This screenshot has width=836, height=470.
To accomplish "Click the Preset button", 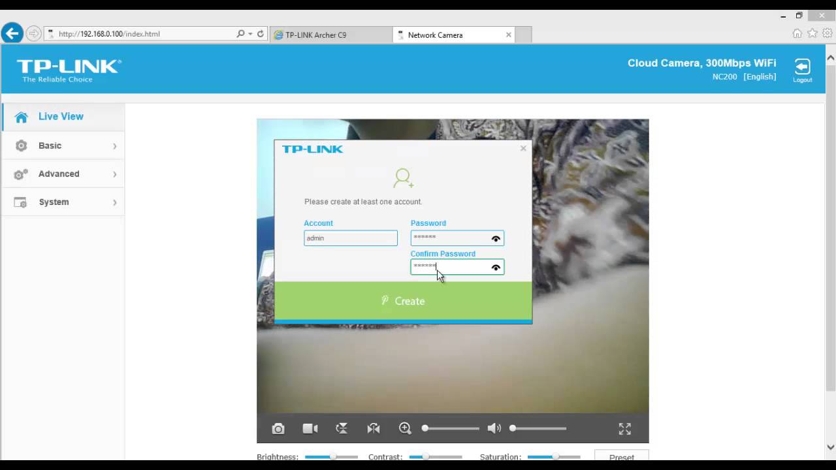I will tap(622, 456).
